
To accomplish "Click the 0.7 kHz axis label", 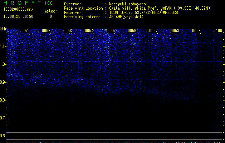I will coord(3,118).
